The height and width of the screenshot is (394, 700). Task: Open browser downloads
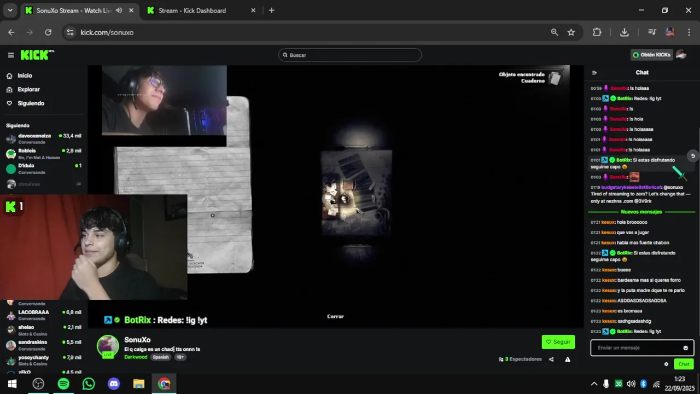click(624, 32)
